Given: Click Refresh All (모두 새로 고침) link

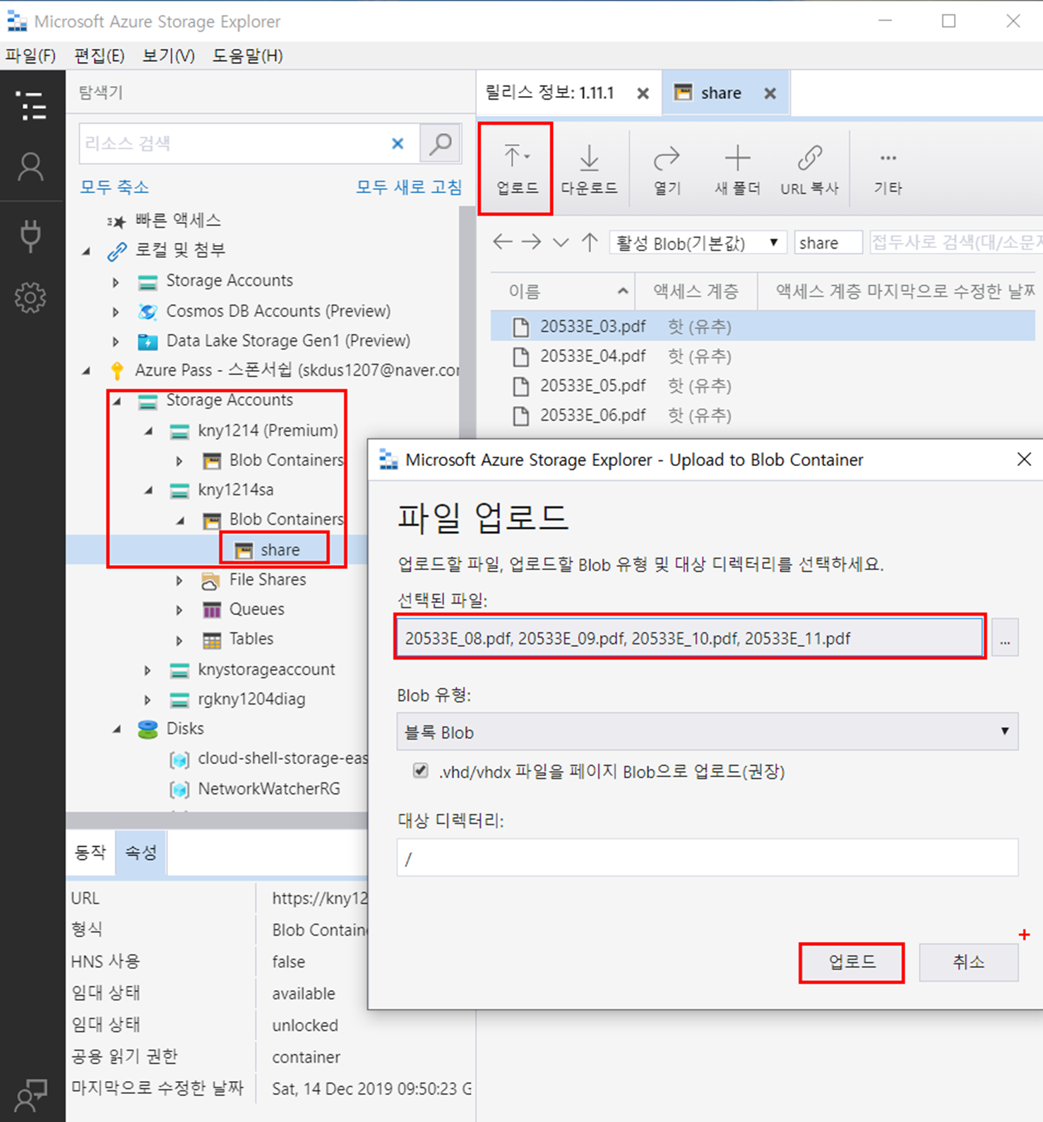Looking at the screenshot, I should pos(409,187).
